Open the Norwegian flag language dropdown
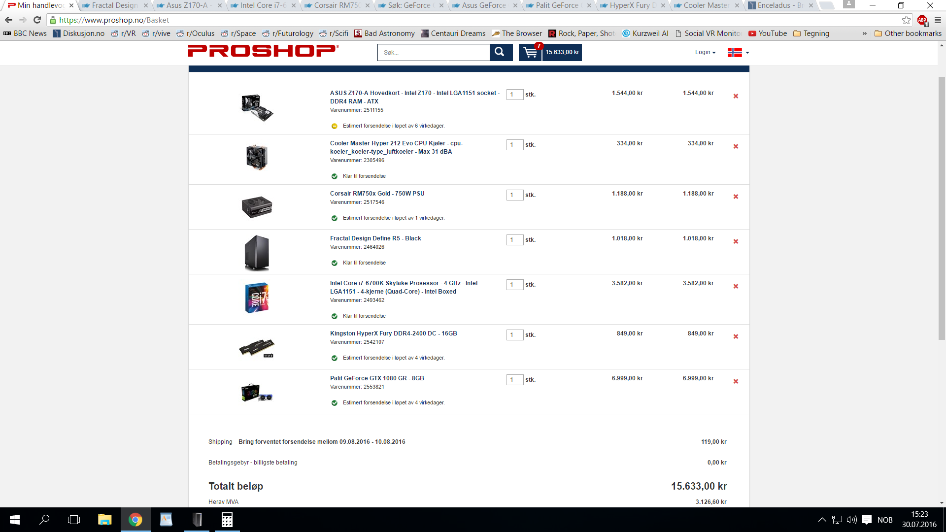Viewport: 946px width, 532px height. (x=738, y=52)
